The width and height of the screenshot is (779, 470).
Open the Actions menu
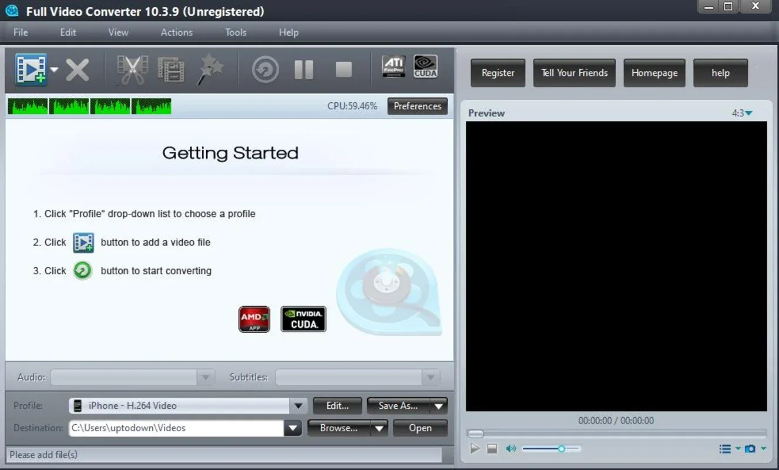click(177, 32)
